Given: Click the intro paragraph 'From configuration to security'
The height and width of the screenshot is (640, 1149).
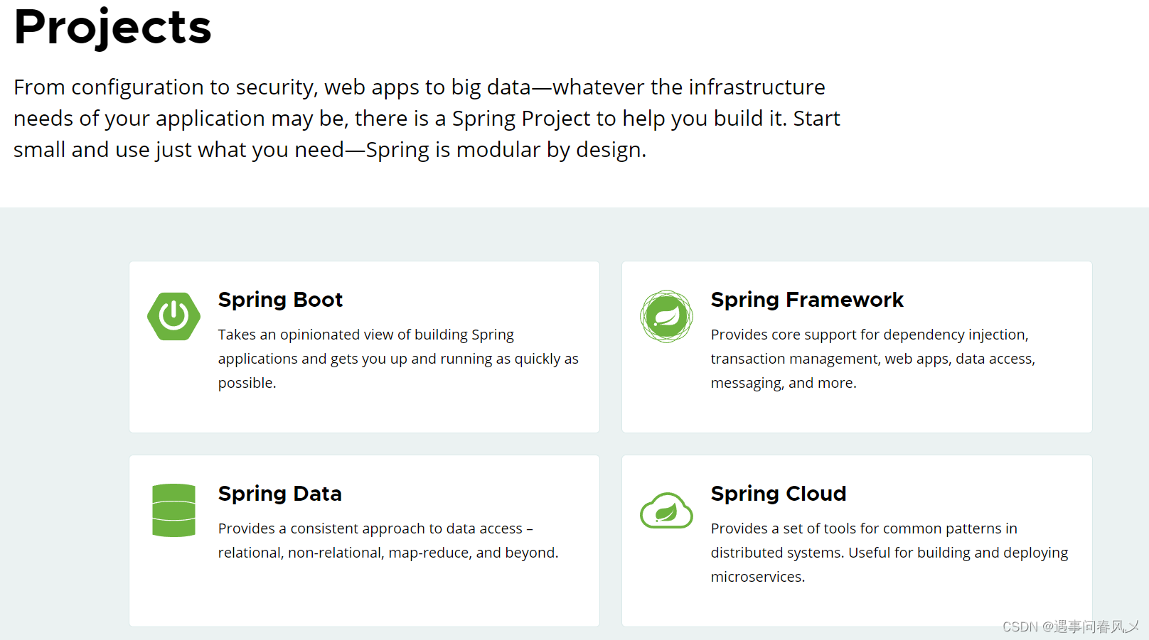Looking at the screenshot, I should pyautogui.click(x=427, y=119).
